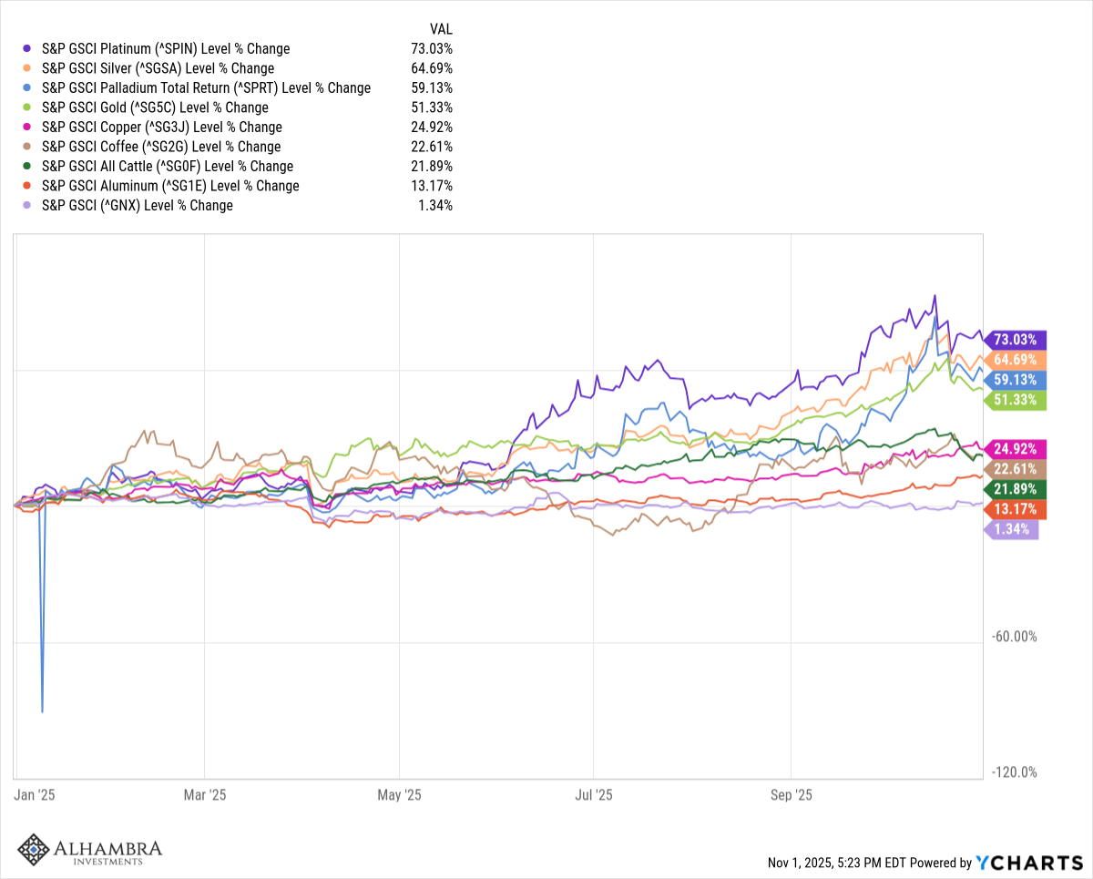Click the Alhambra Investments diamond logo

point(35,851)
